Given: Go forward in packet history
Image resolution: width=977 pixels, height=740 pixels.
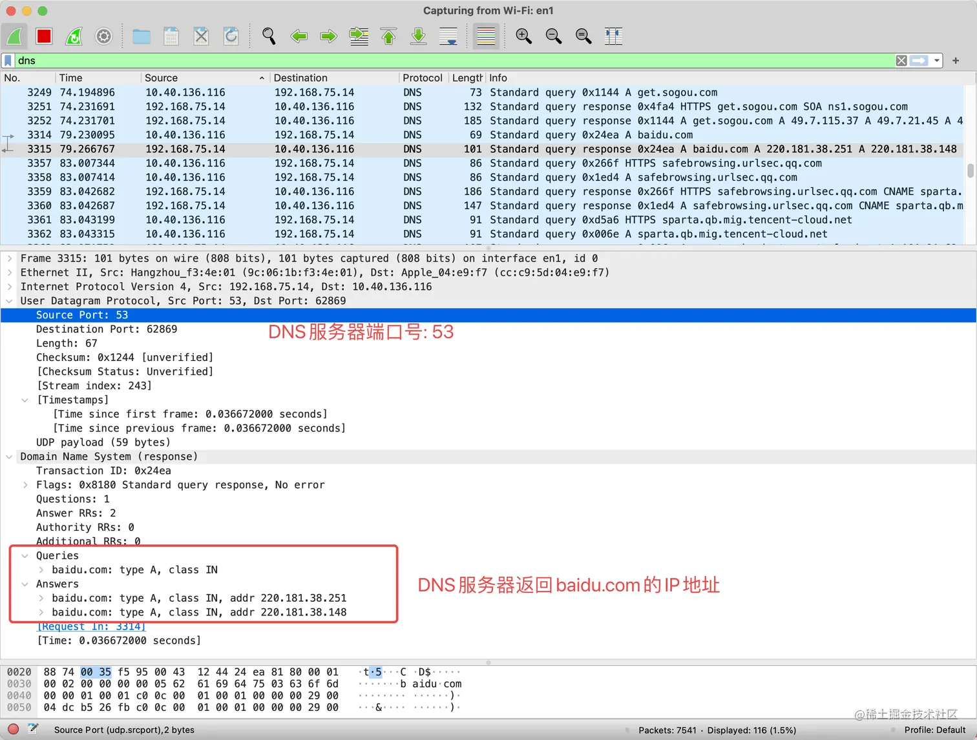Looking at the screenshot, I should tap(328, 36).
